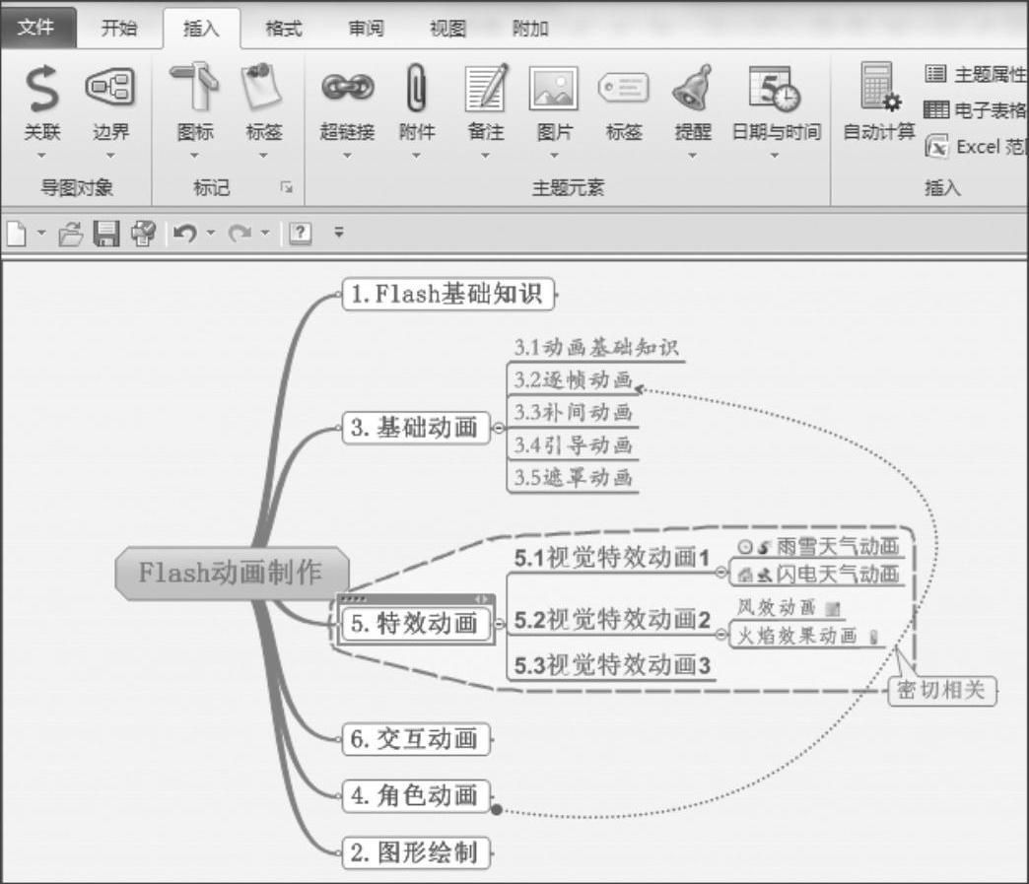The width and height of the screenshot is (1029, 884).
Task: Click the 电子表格 spreadsheet icon
Action: point(935,109)
